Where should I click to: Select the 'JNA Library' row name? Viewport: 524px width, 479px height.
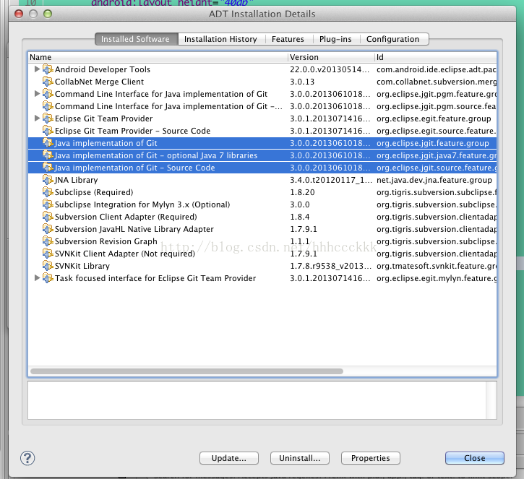tap(76, 180)
